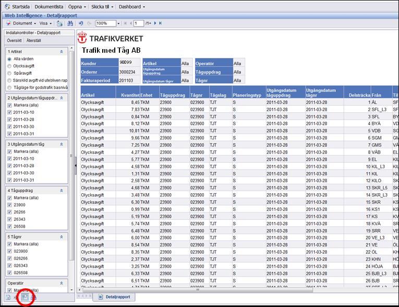Click the Översikt button
Viewport: 399px width, 307px height.
click(x=14, y=41)
